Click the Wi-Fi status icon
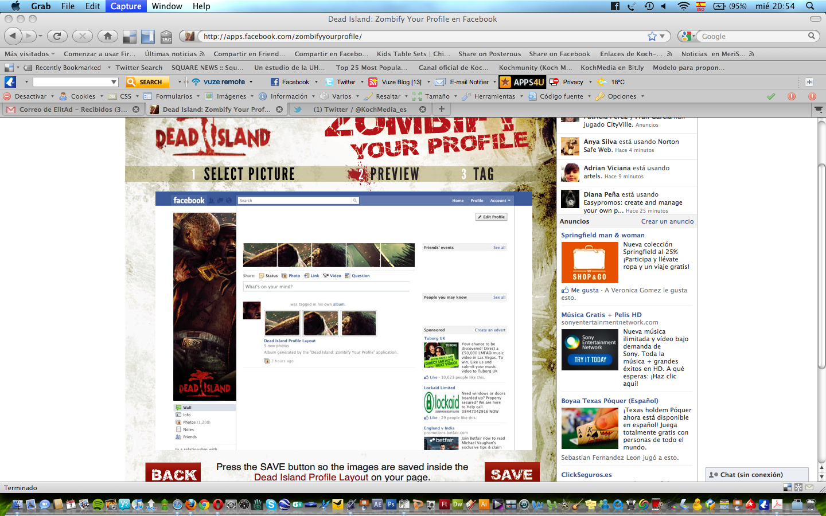The image size is (826, 516). 683,6
